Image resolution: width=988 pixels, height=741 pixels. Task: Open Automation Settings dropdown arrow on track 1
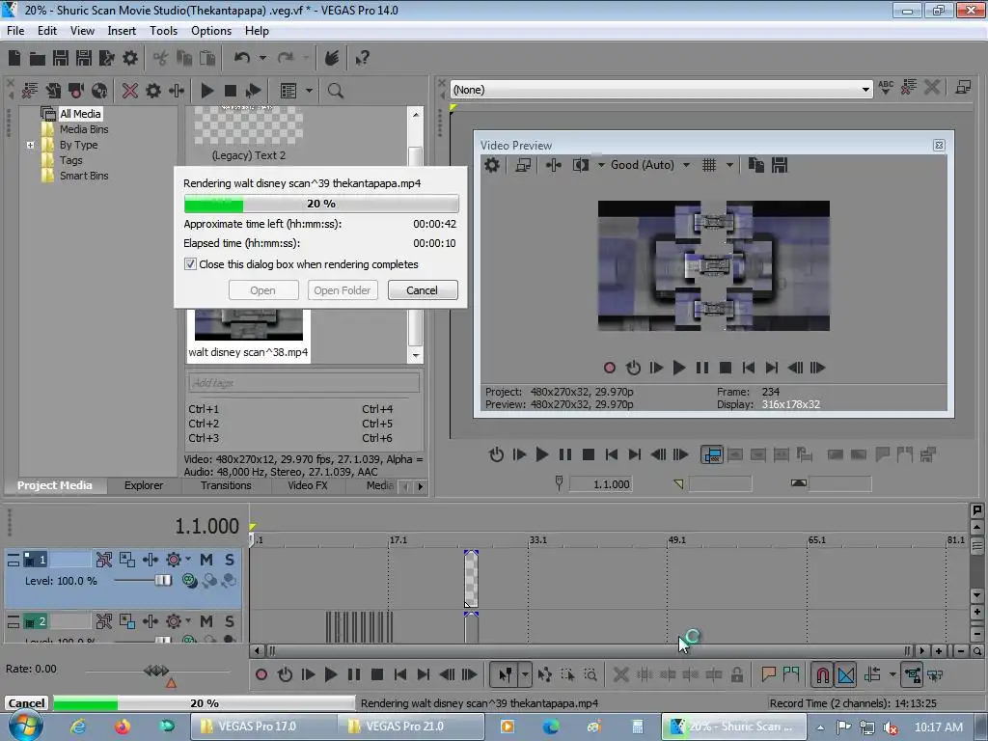[x=188, y=559]
